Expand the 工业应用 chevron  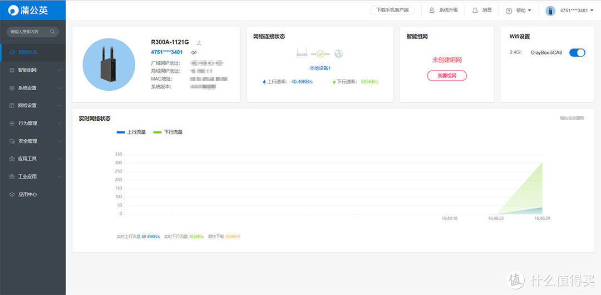click(x=59, y=177)
